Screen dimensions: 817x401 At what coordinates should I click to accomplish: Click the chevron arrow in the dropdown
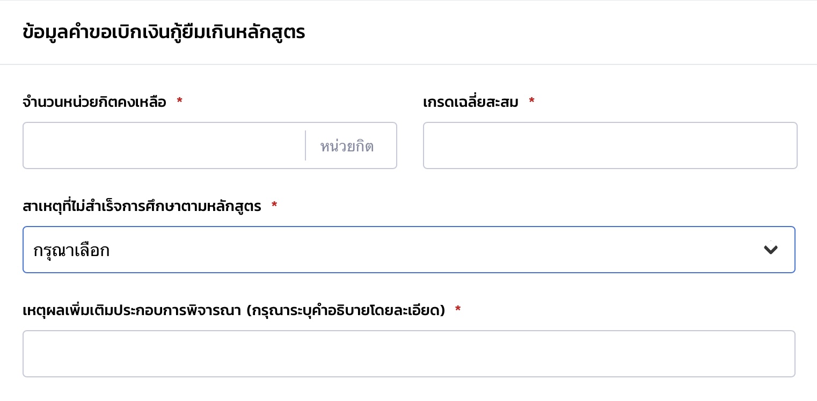770,250
